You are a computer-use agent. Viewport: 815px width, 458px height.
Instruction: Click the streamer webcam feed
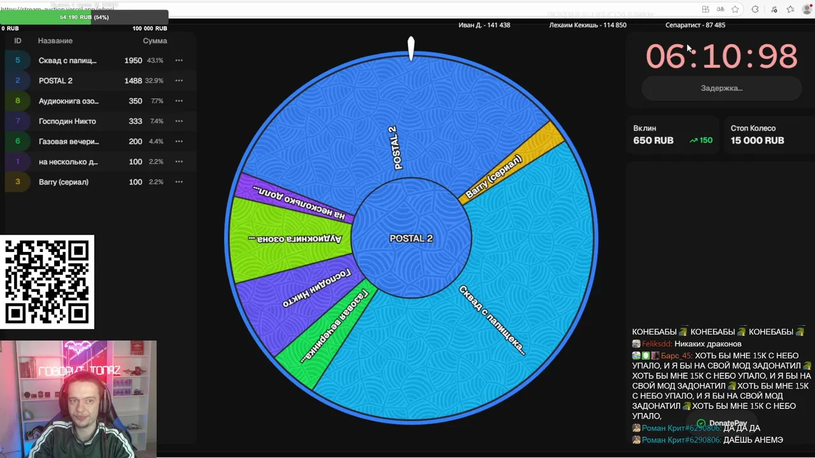point(78,399)
